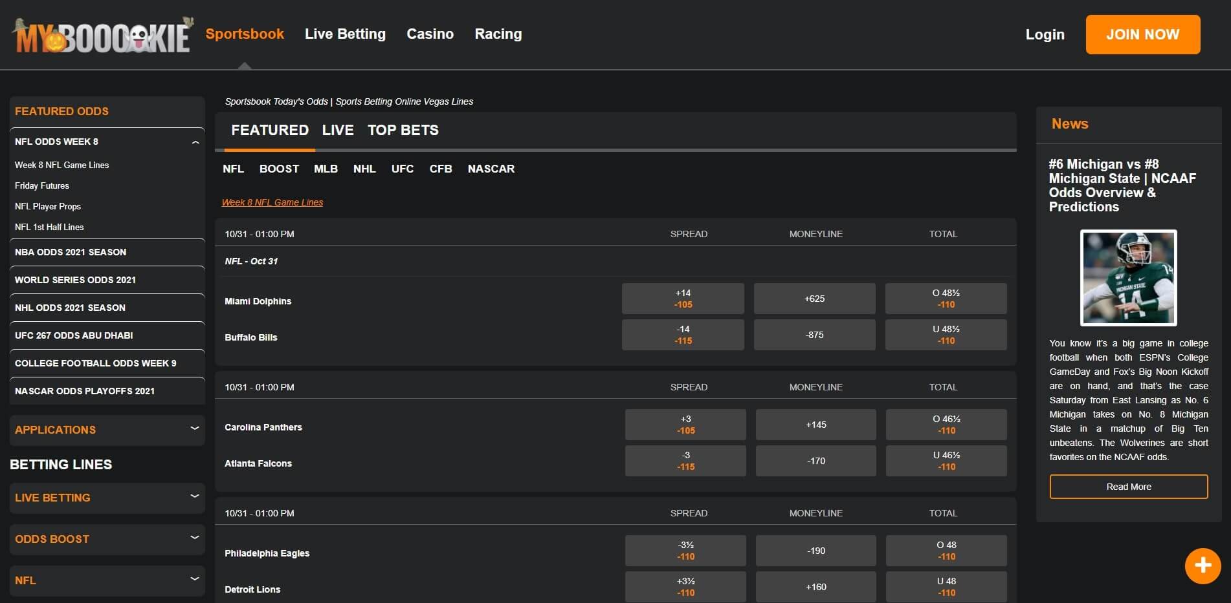Select the UFC odds tab
The width and height of the screenshot is (1231, 603).
pos(402,169)
